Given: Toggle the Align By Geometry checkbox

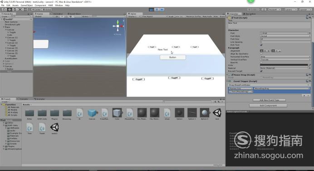Looking at the screenshot, I should pos(261,54).
